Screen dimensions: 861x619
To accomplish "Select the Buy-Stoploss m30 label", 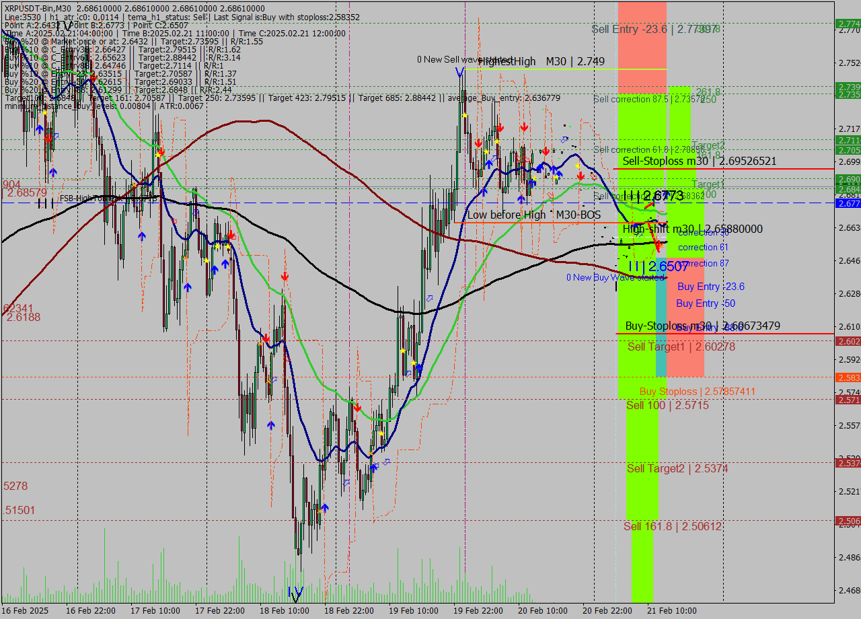I will (x=702, y=326).
